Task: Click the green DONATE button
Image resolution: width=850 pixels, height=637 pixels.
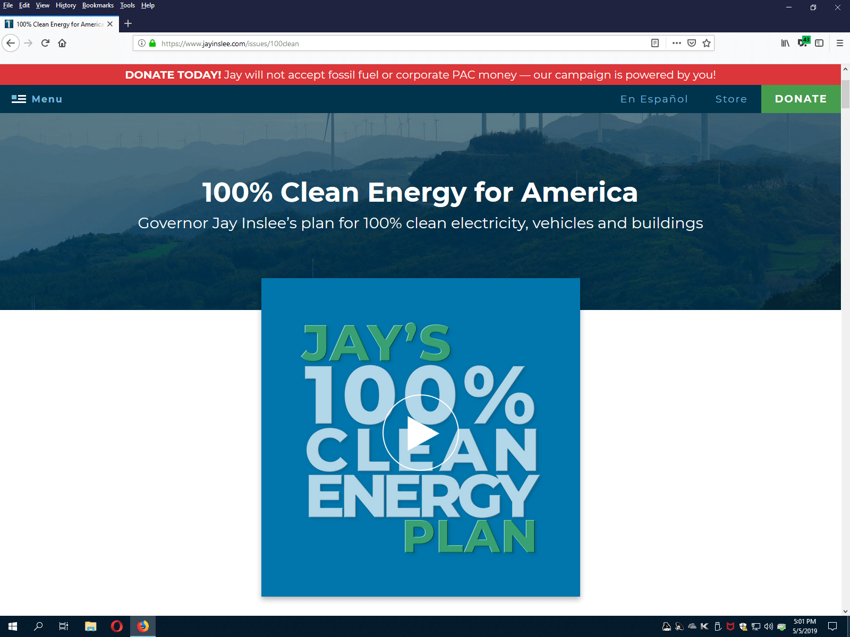Action: (801, 99)
